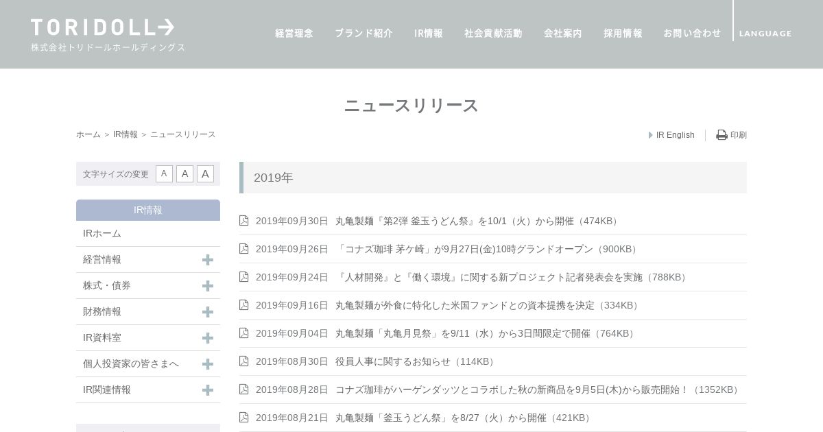Open the ブランド紹介 menu
The width and height of the screenshot is (823, 432).
[363, 33]
